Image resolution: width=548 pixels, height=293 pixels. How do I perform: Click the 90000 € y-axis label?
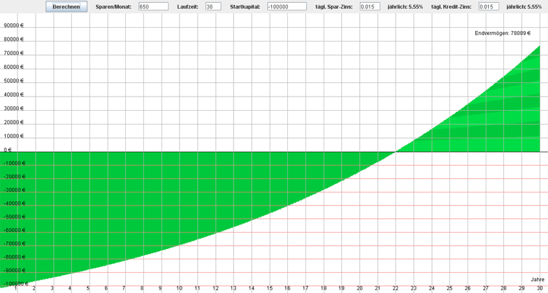click(x=14, y=26)
